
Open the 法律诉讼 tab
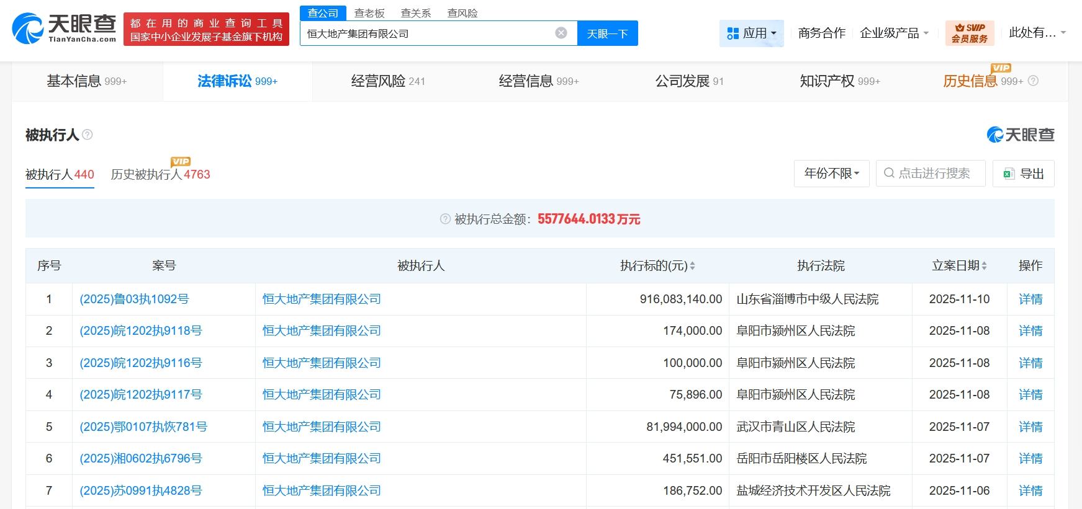pyautogui.click(x=238, y=81)
